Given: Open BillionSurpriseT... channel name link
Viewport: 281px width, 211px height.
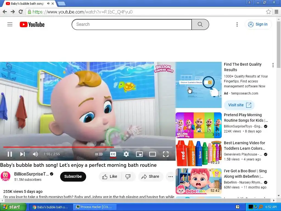Looking at the screenshot, I should point(31,174).
